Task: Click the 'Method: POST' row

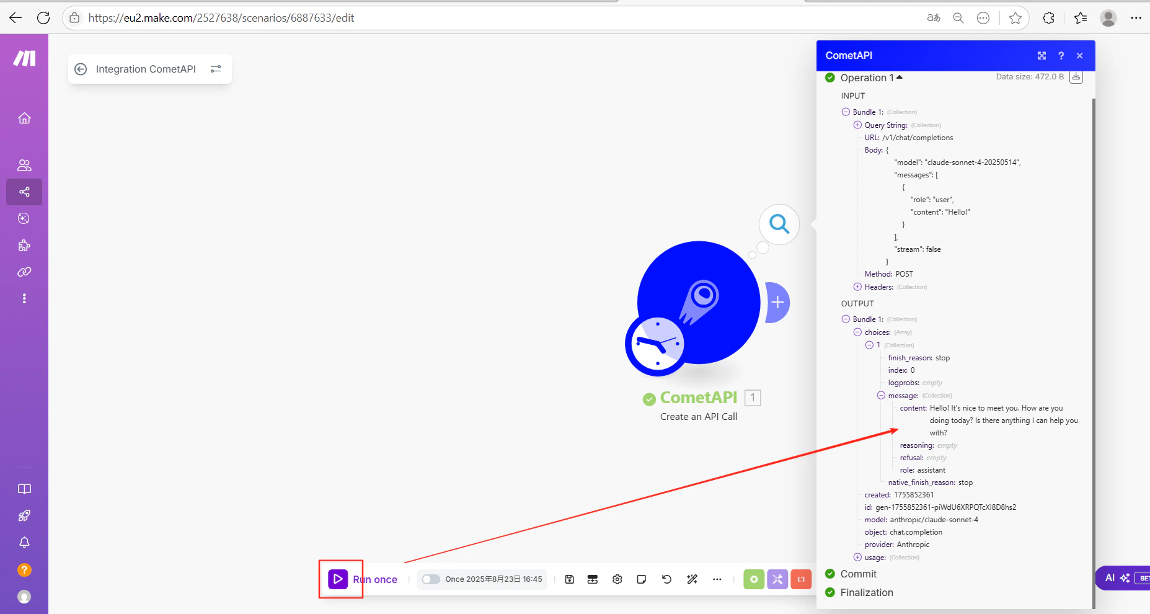Action: [889, 274]
